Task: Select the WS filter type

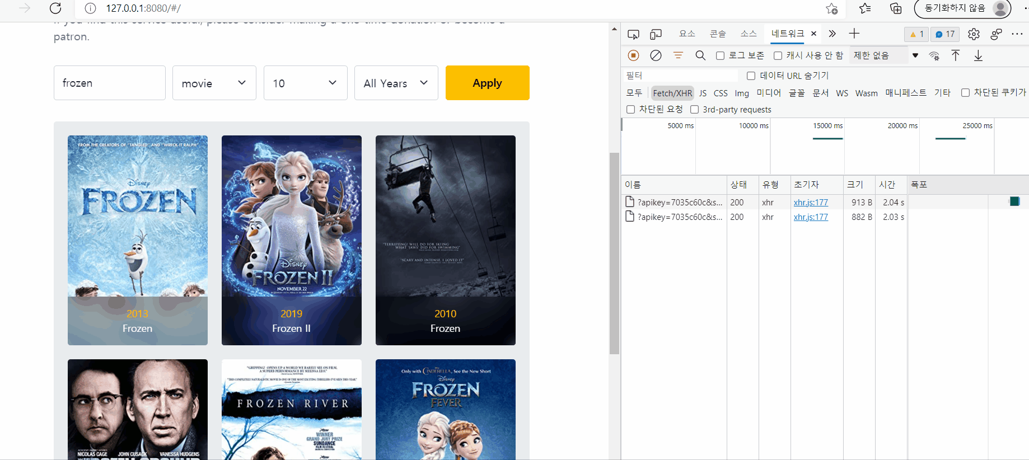Action: (842, 93)
